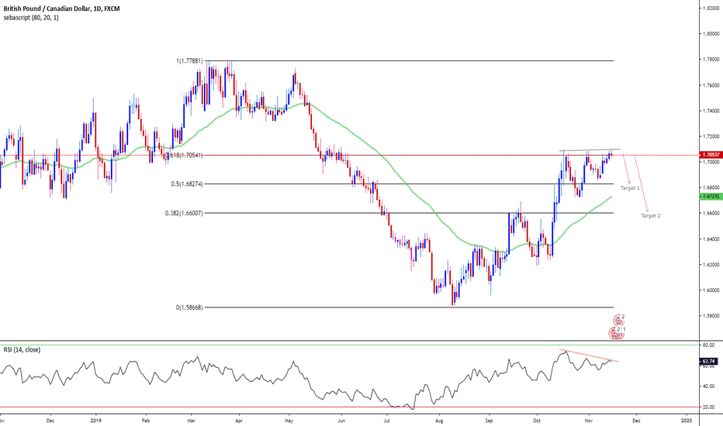Click the red economic event icons near December
723x426 pixels.
point(618,326)
